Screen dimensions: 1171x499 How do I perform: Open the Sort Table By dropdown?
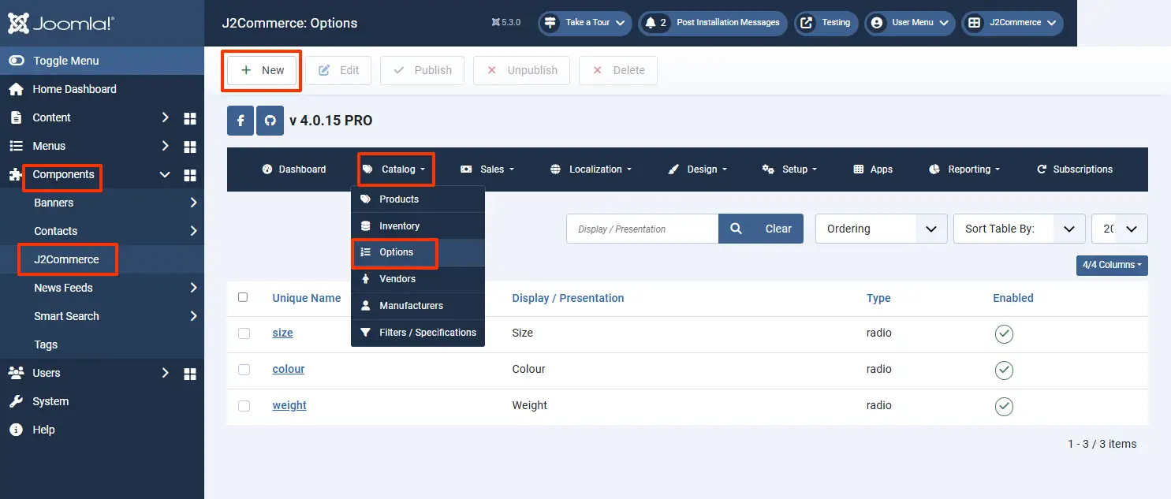pyautogui.click(x=1019, y=229)
